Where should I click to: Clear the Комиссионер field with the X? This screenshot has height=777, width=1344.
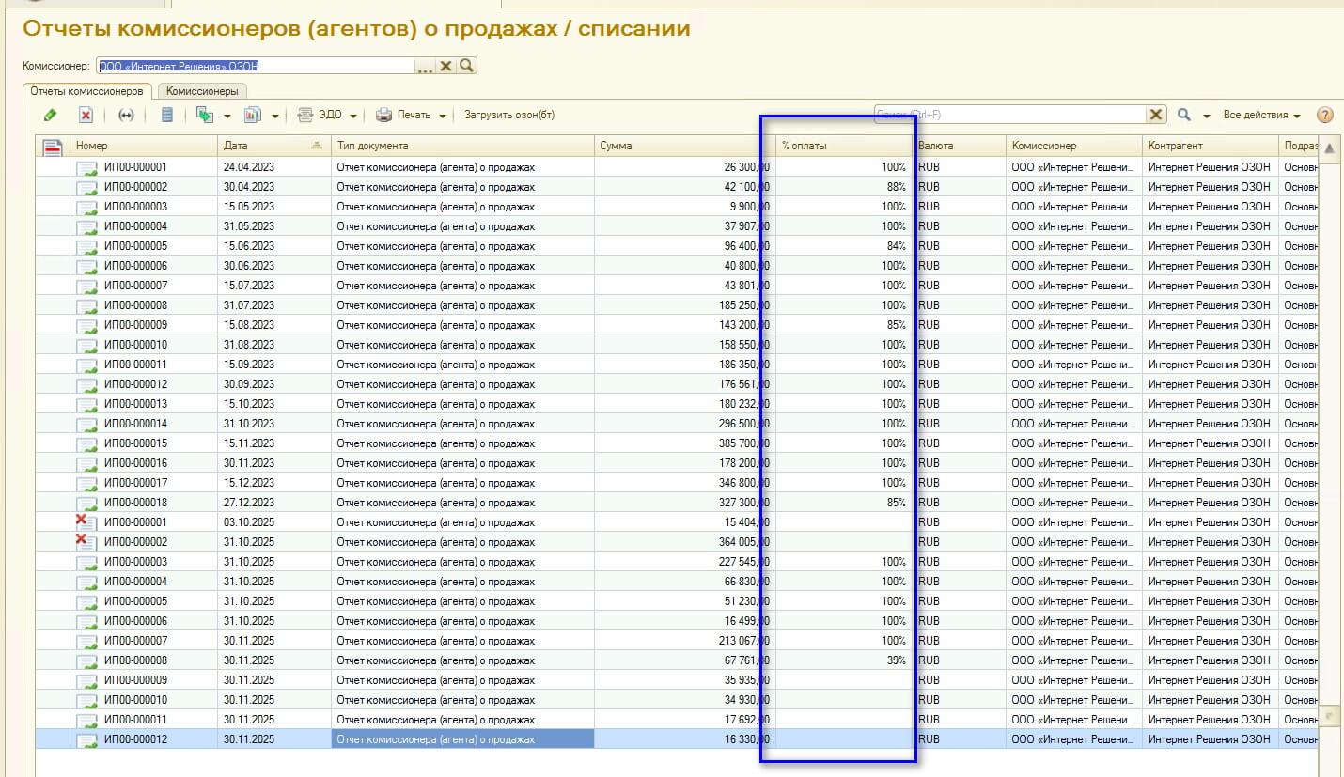pyautogui.click(x=446, y=66)
